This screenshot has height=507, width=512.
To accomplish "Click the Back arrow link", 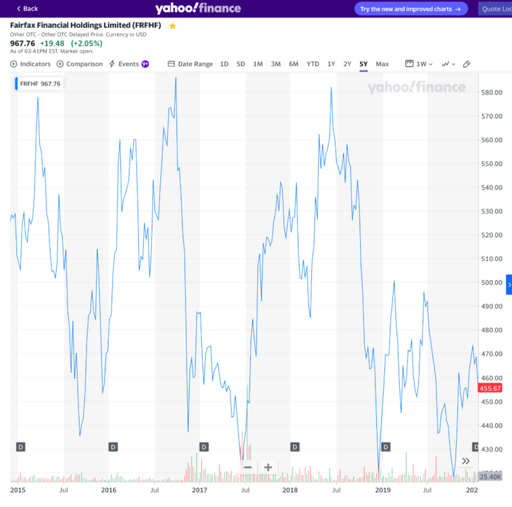I will [x=28, y=9].
